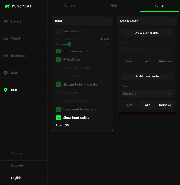The width and height of the screenshot is (180, 185).
Task: Toggle Auto food checkbox
Action: [58, 93]
